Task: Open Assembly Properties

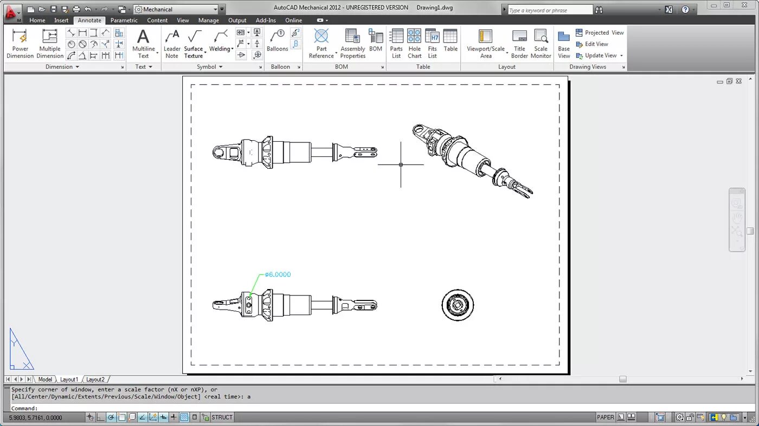Action: click(353, 44)
